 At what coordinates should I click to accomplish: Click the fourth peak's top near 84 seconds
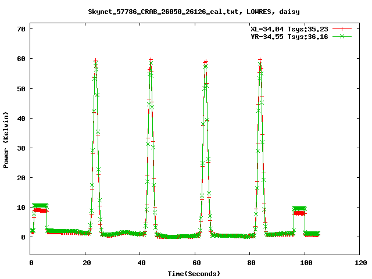point(260,60)
